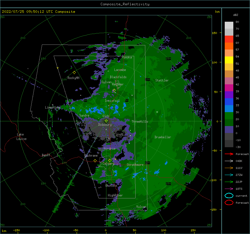Image resolution: width=250 pixels, height=234 pixels.
Task: Click the yellow diamond marker near RockyMH
Action: click(74, 73)
